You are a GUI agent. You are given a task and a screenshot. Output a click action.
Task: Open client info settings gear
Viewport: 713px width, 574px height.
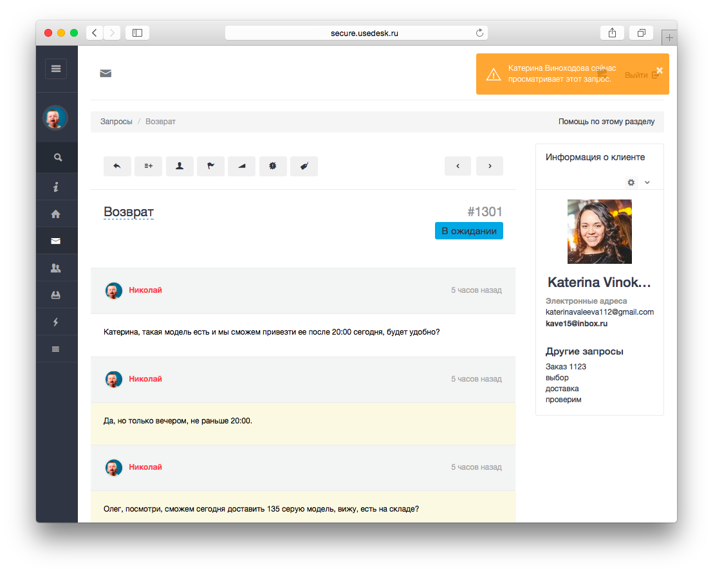[631, 182]
